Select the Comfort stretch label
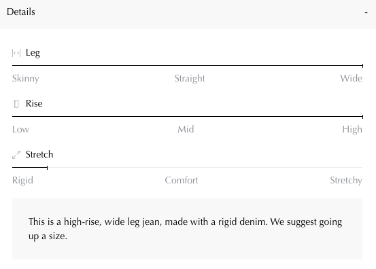This screenshot has height=269, width=376. [x=182, y=181]
